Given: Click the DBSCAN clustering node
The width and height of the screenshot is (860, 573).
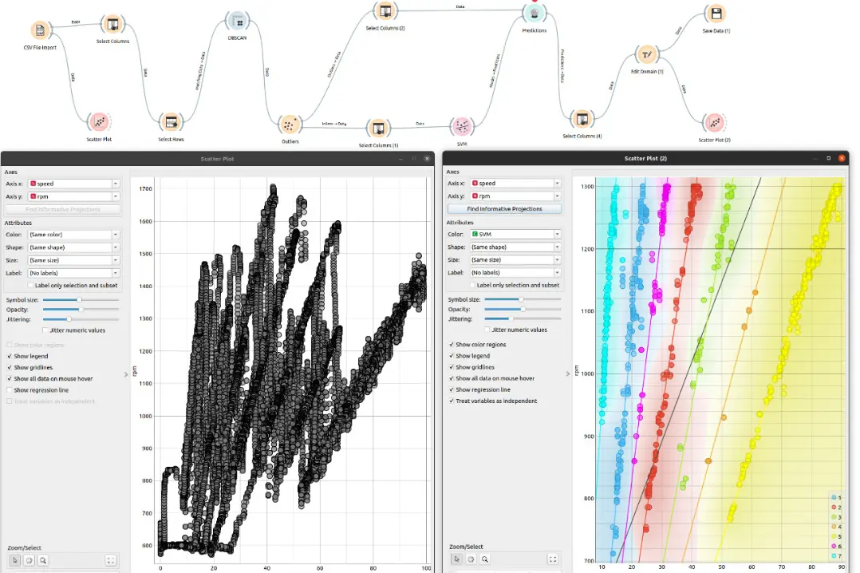Looking at the screenshot, I should 238,22.
